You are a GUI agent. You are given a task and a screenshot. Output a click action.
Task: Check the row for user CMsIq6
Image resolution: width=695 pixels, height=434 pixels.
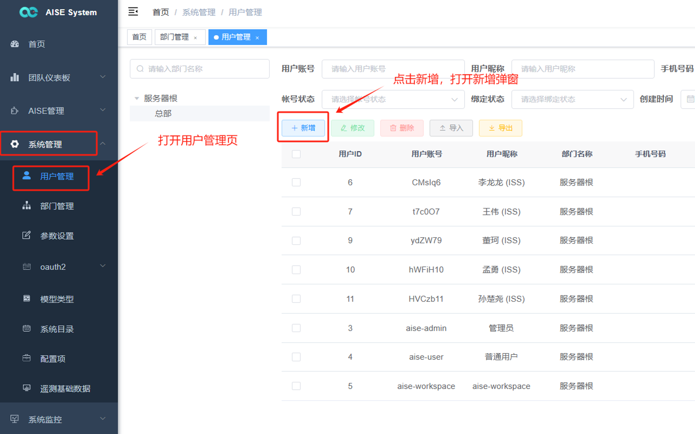point(296,182)
